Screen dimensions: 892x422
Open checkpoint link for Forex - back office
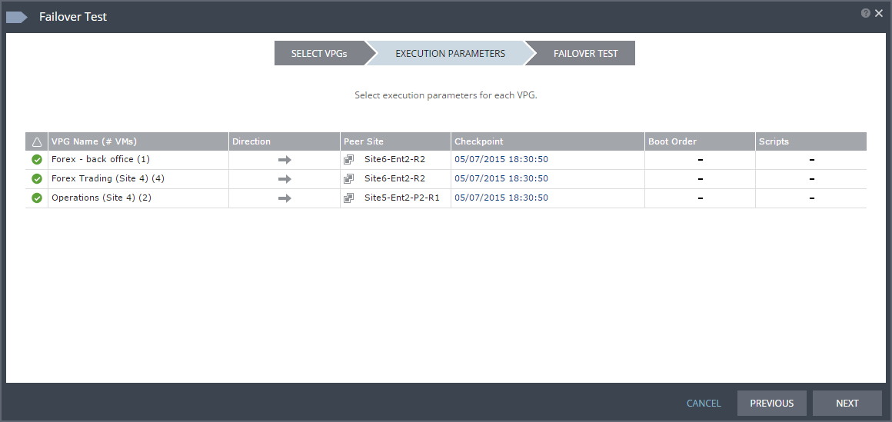point(501,159)
